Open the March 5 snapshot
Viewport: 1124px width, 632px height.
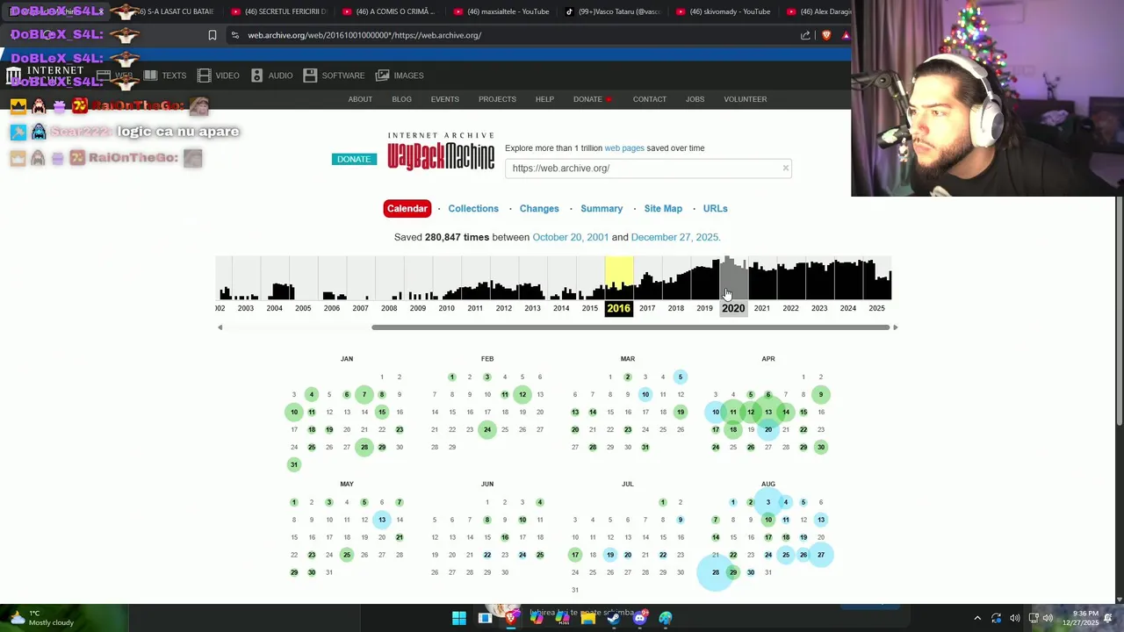[681, 377]
